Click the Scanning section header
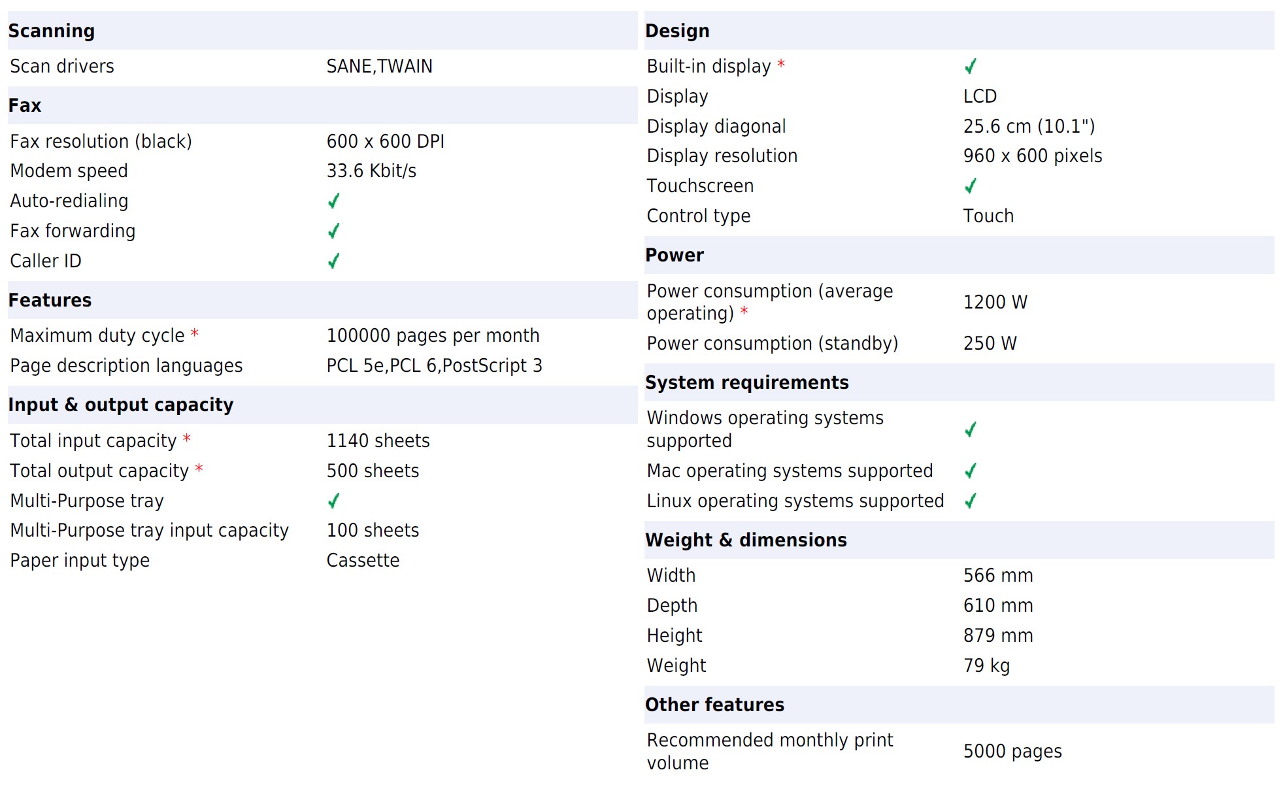1285x785 pixels. (x=52, y=31)
